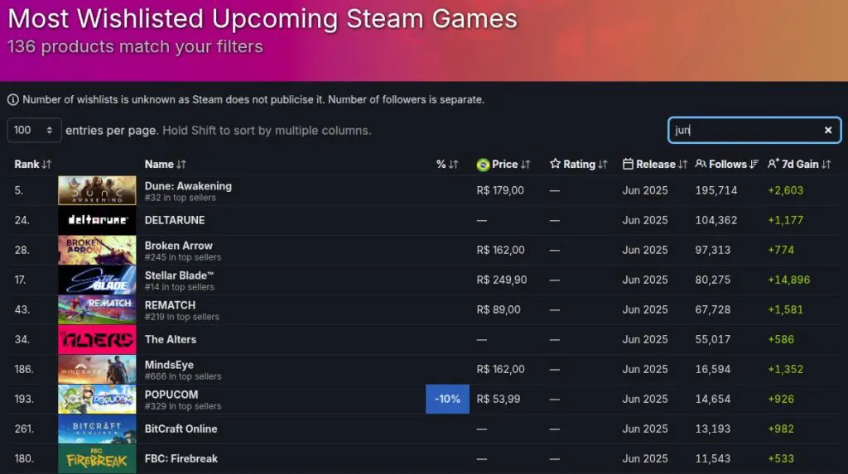Open BitCraft Online game link
The width and height of the screenshot is (848, 474).
[x=181, y=429]
